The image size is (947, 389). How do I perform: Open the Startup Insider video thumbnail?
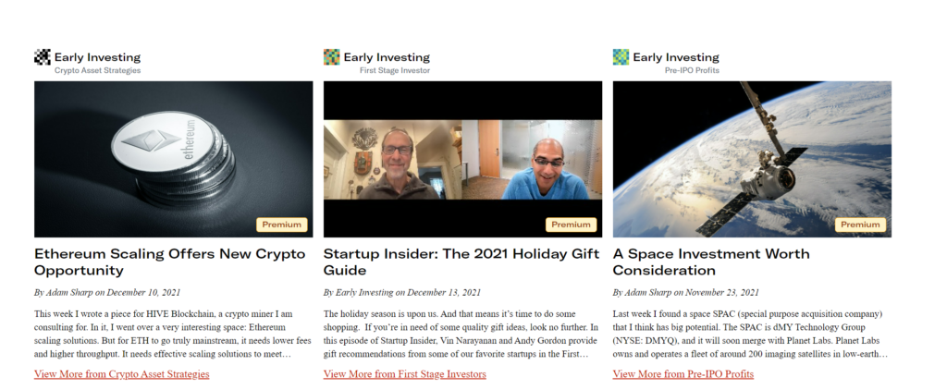coord(462,159)
